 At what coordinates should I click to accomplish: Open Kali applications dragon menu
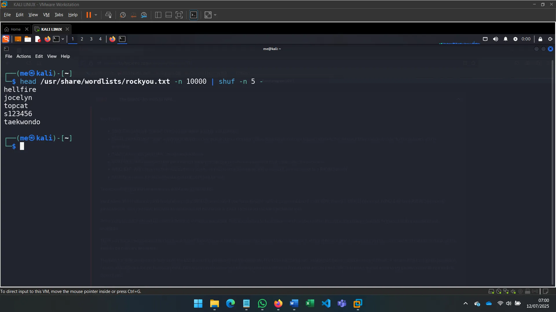6,39
